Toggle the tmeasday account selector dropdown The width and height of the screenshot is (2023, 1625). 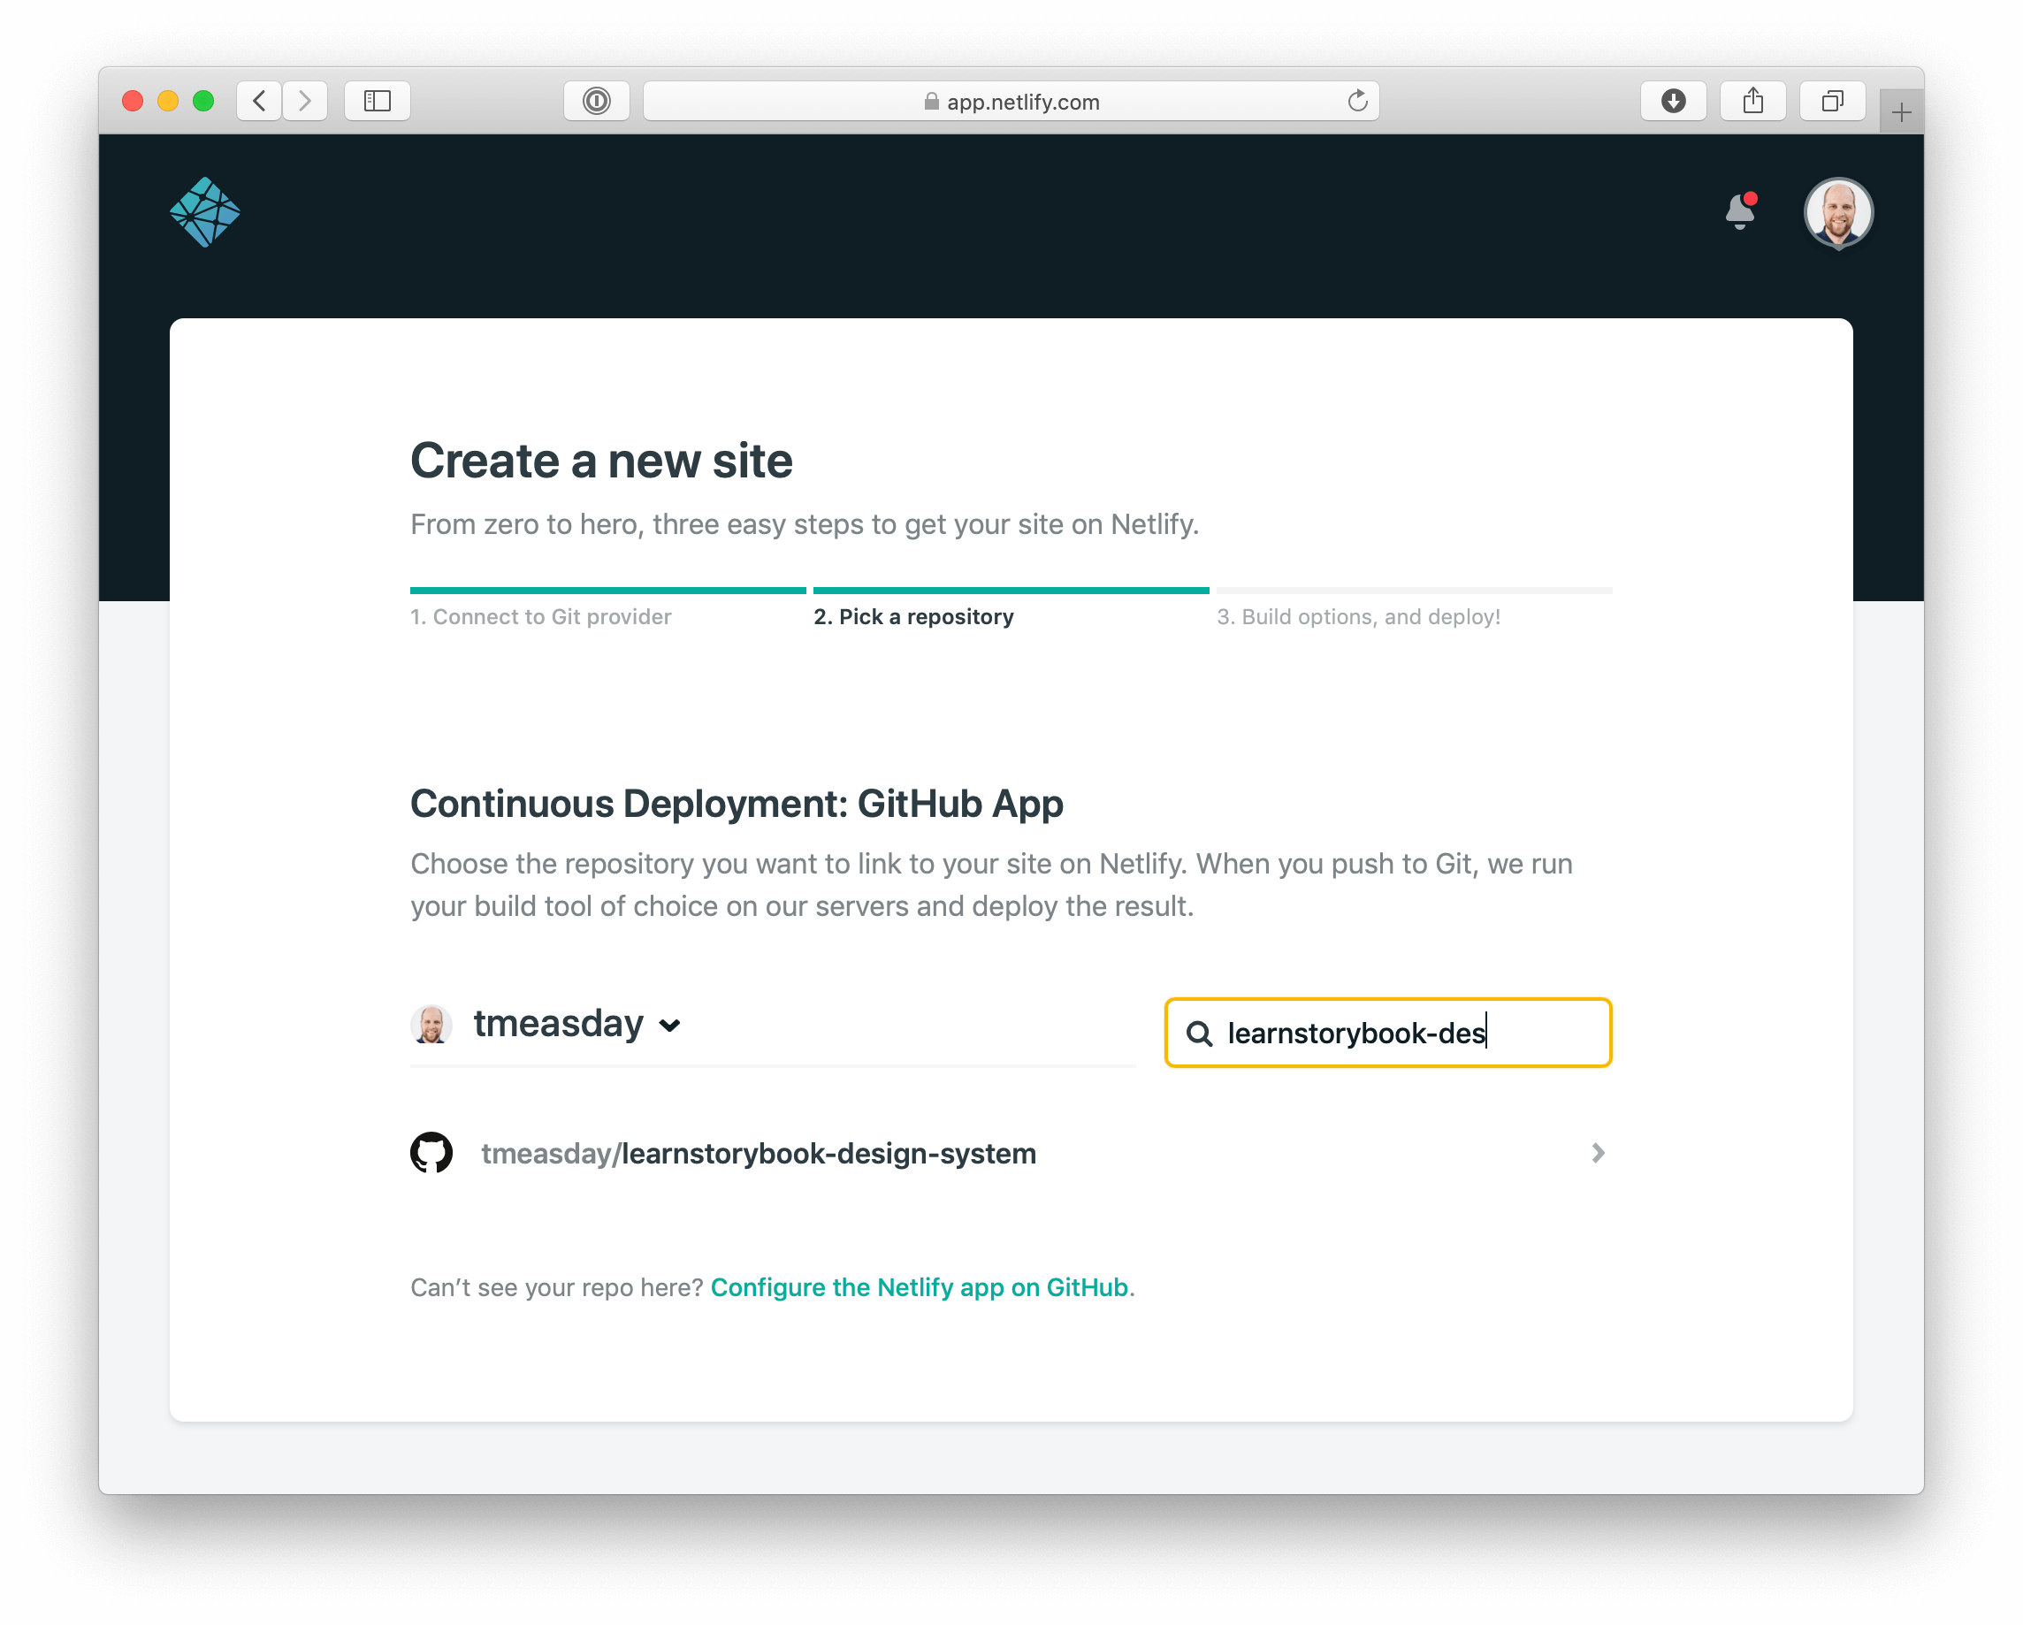point(675,1025)
